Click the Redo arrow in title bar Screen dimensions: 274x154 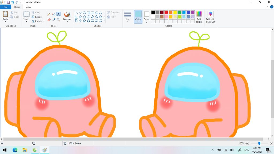click(17, 2)
